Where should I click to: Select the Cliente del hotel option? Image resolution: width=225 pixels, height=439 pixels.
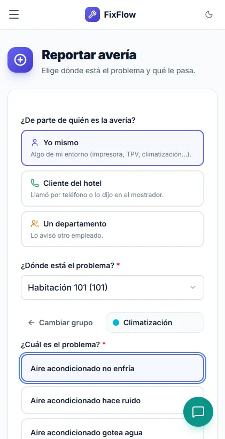(112, 189)
